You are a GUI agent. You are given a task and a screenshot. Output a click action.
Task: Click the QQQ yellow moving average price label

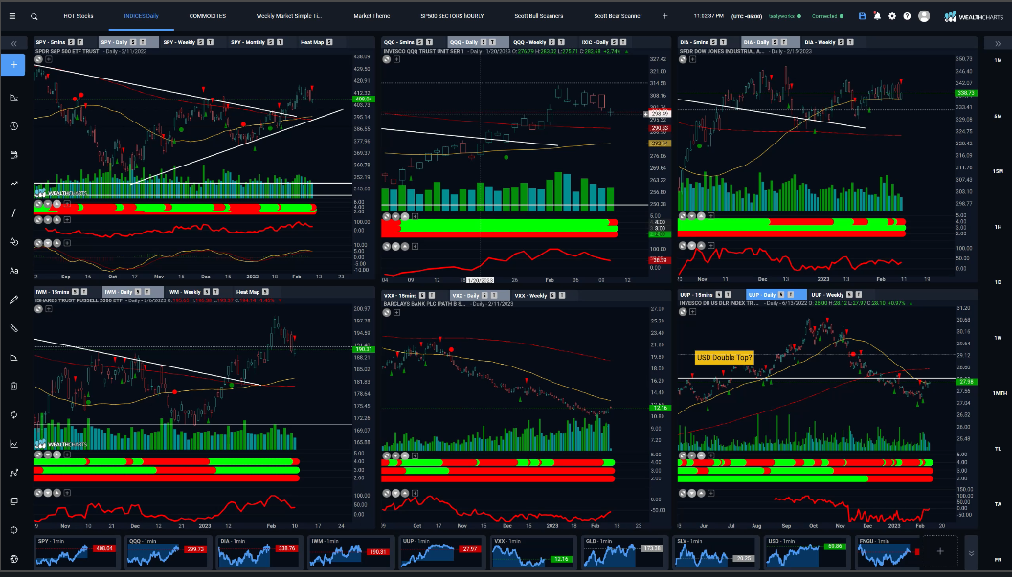click(659, 144)
